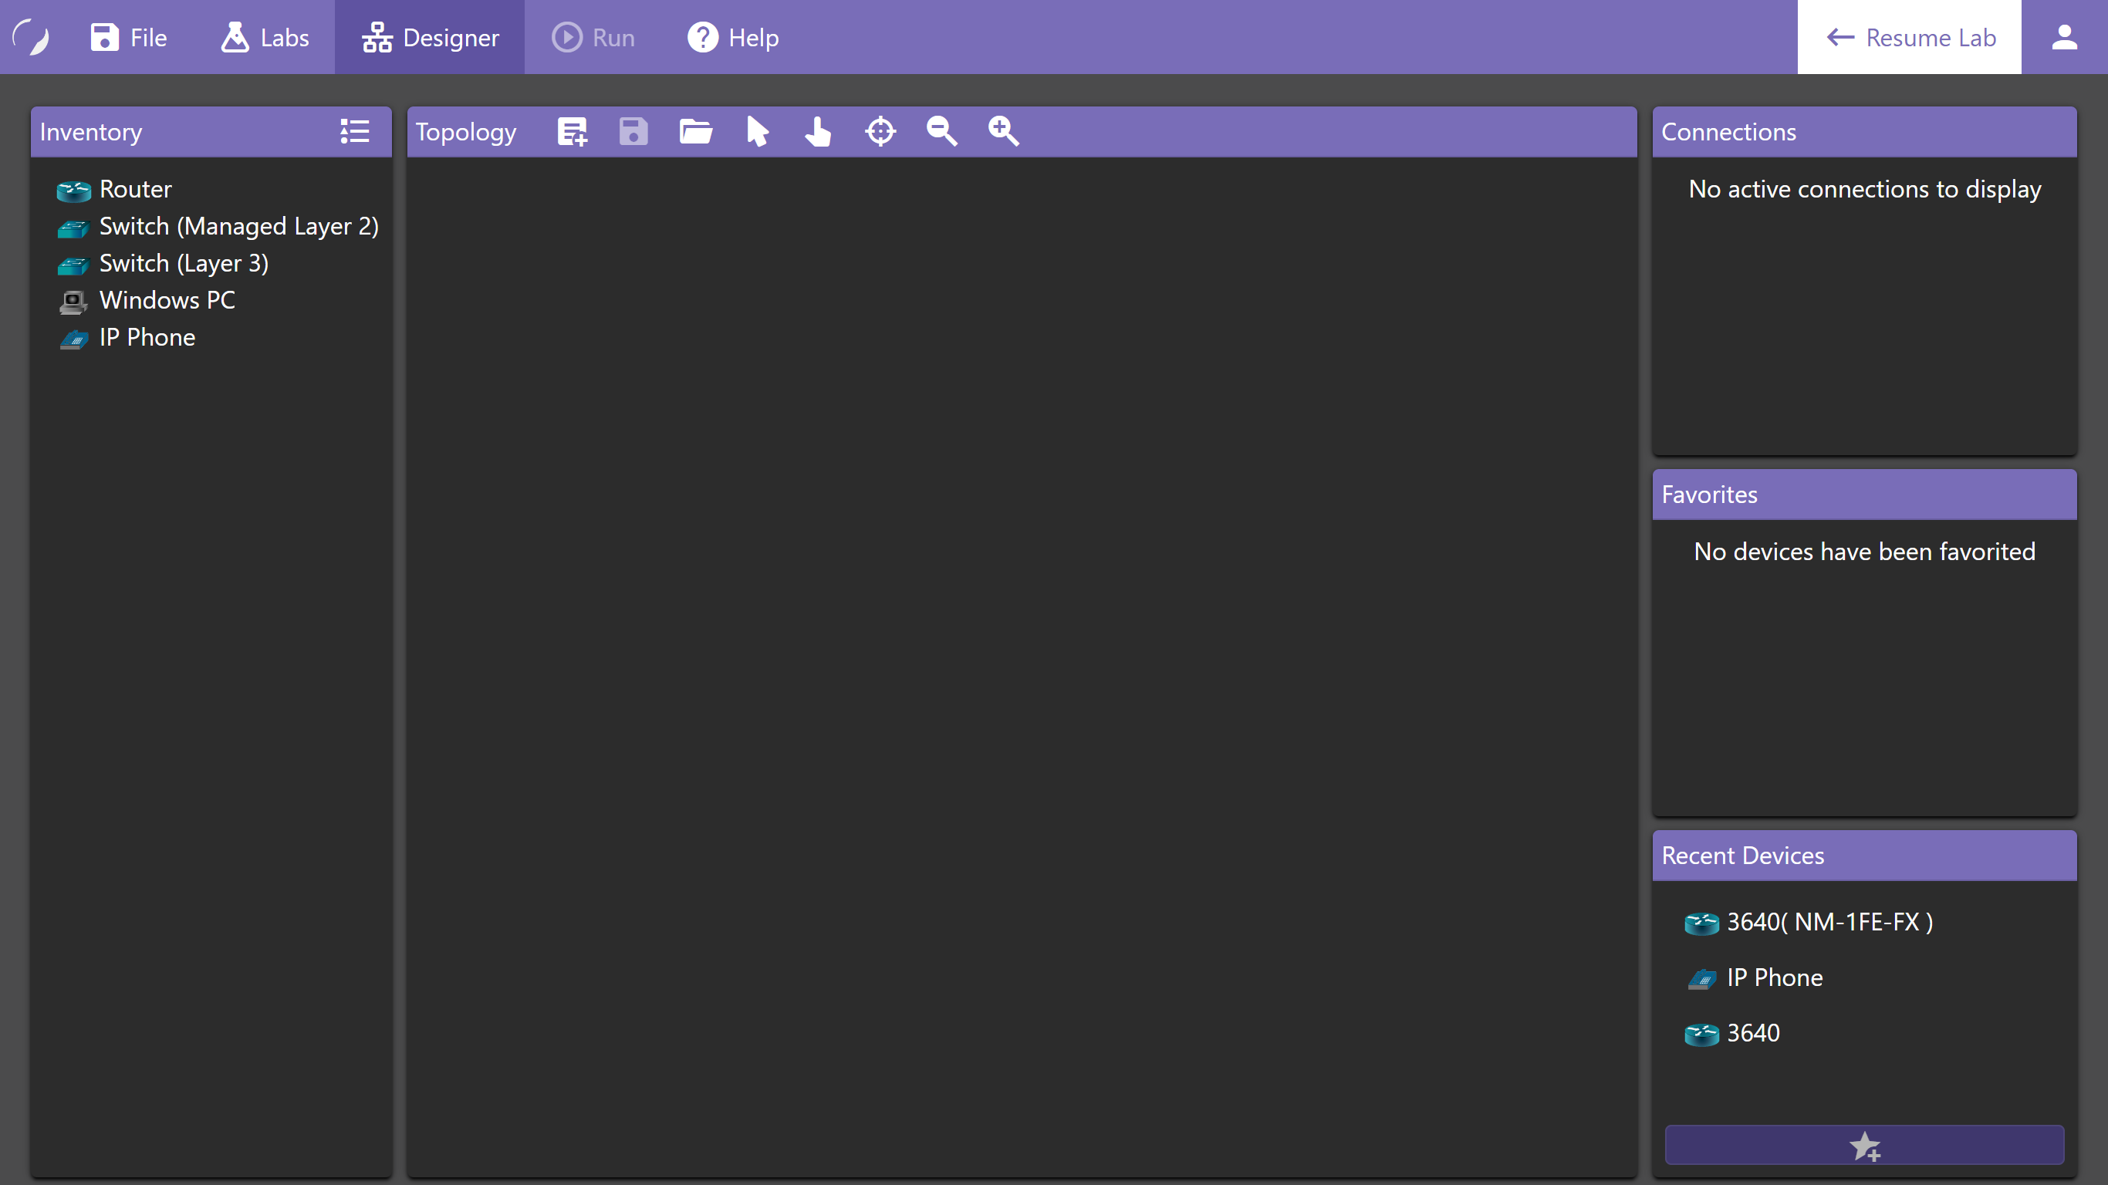Click the Resume Lab button

1909,38
